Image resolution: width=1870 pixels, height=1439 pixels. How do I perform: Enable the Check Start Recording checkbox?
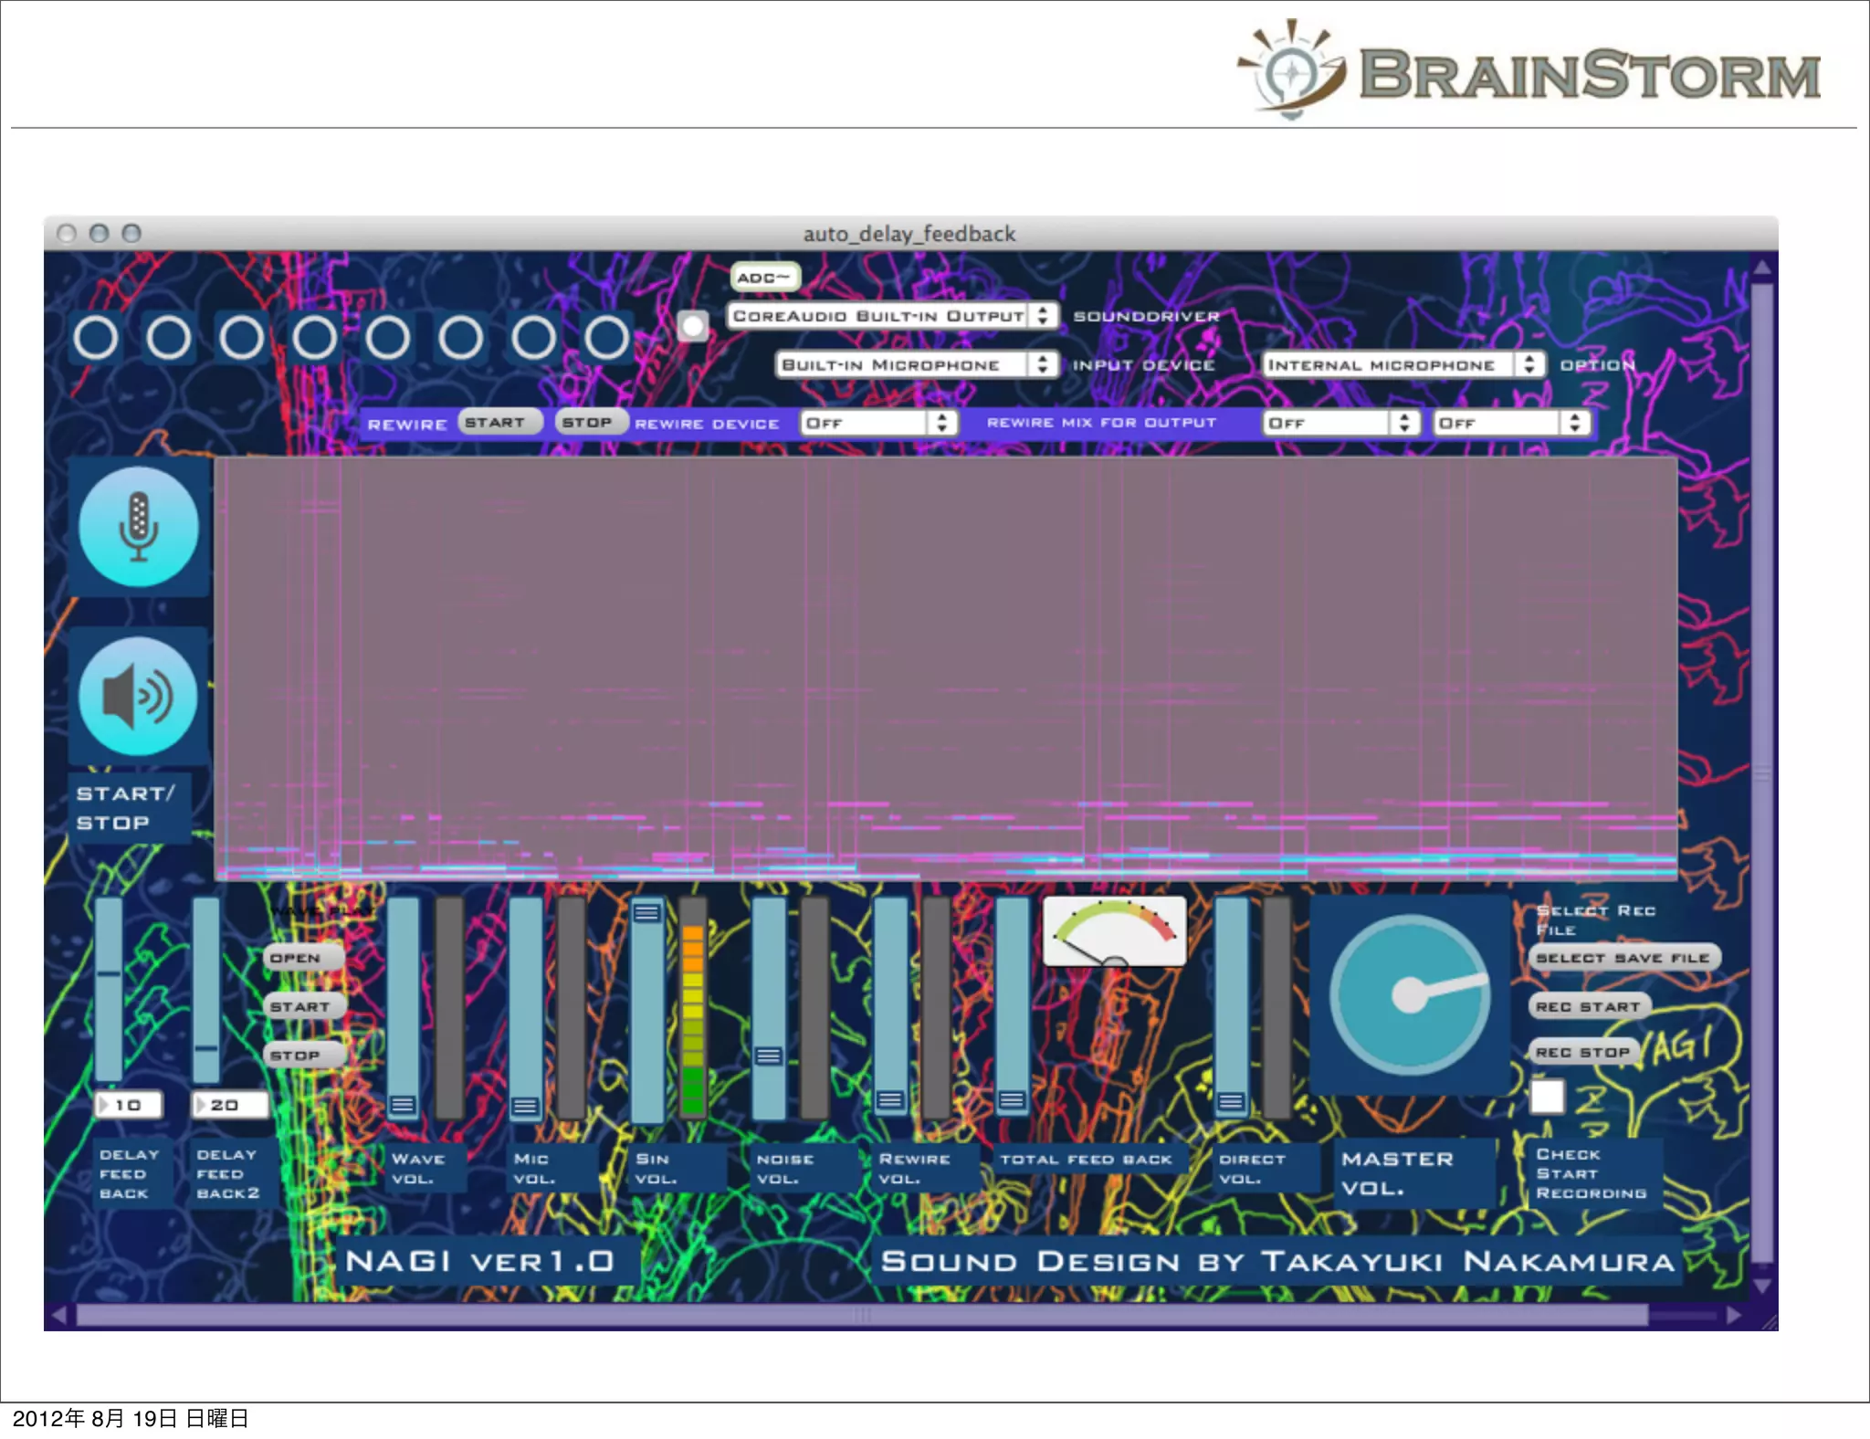(x=1547, y=1097)
